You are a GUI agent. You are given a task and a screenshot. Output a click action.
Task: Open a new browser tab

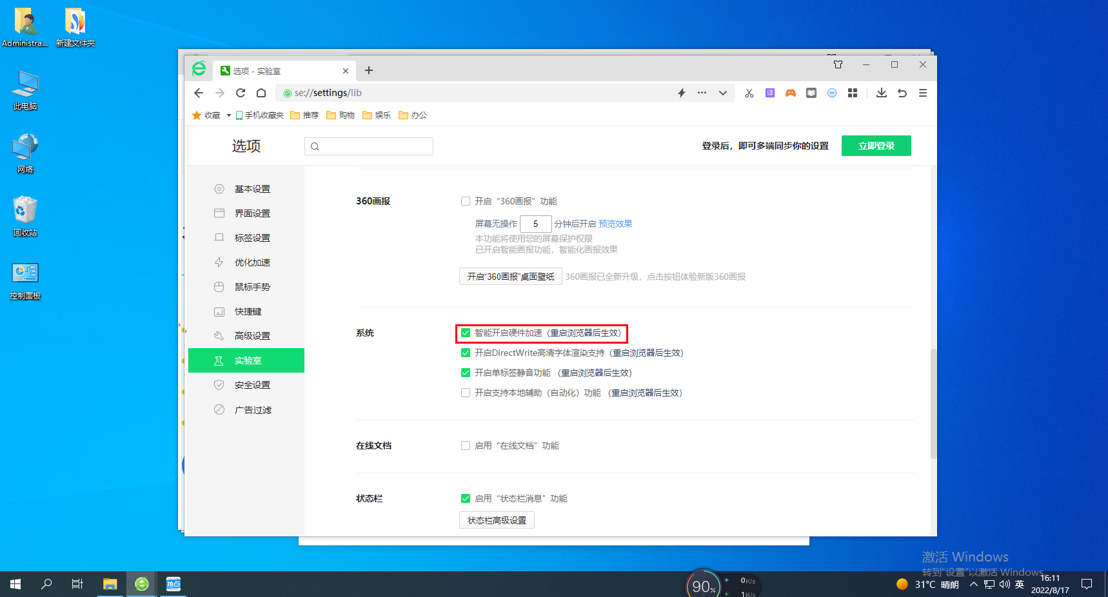tap(369, 70)
